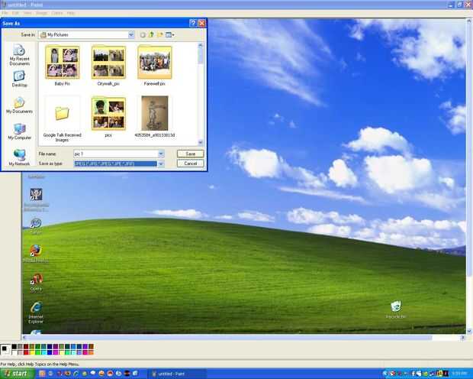Click the File name input field
The image size is (473, 379).
115,154
